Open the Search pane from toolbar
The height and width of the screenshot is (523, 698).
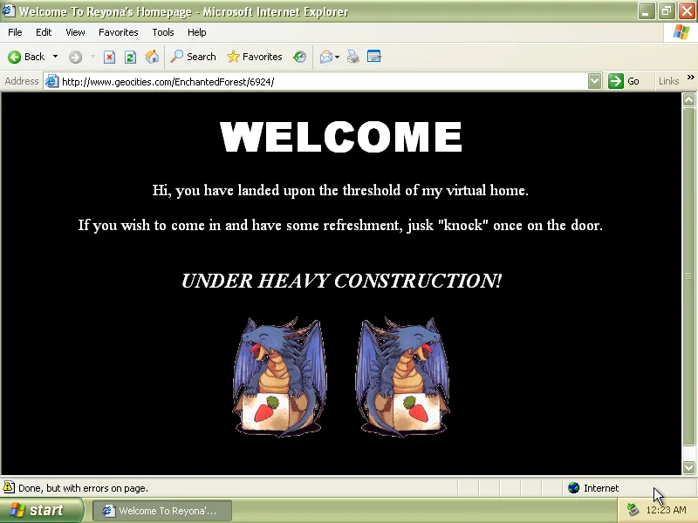click(x=193, y=57)
